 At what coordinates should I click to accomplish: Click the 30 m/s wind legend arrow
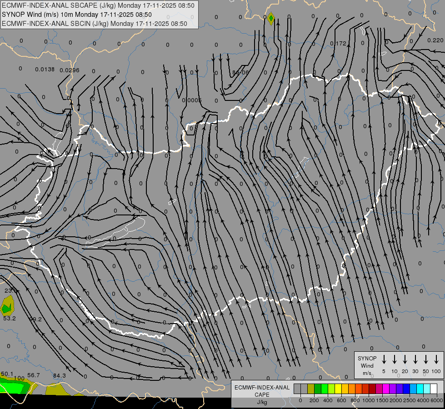(415, 359)
